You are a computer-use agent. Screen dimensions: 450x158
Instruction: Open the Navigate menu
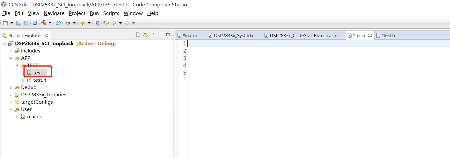(x=54, y=13)
